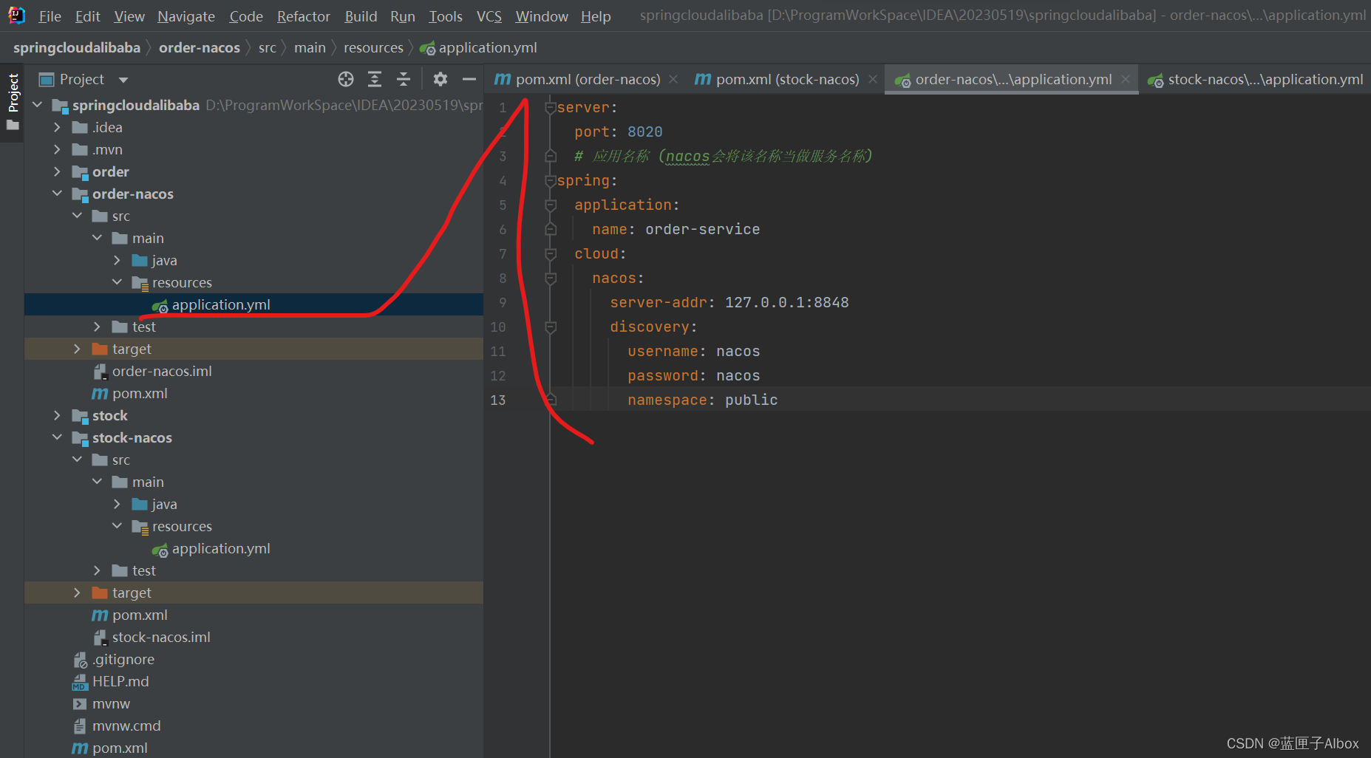Open the Build menu

click(x=361, y=16)
